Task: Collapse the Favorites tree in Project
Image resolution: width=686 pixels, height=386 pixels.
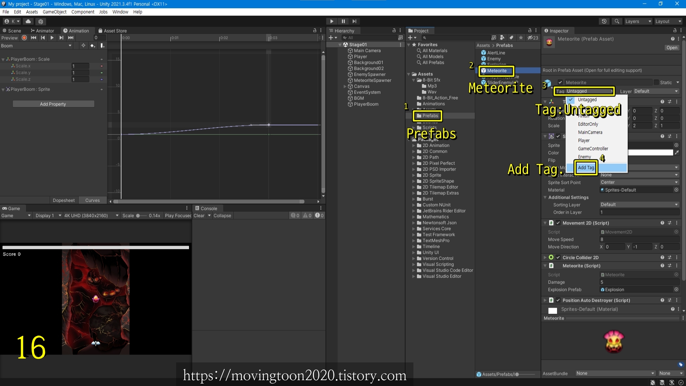Action: [409, 45]
